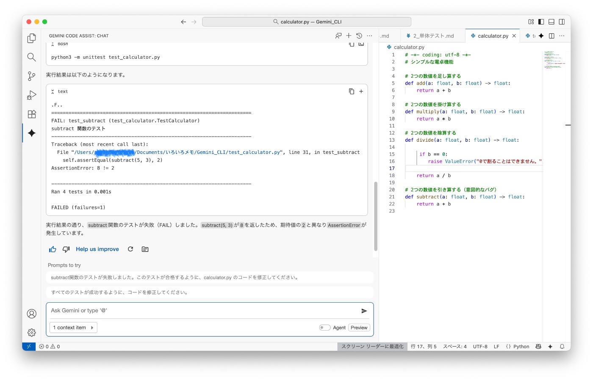
Task: Toggle screen reader optimized status
Action: pyautogui.click(x=372, y=347)
